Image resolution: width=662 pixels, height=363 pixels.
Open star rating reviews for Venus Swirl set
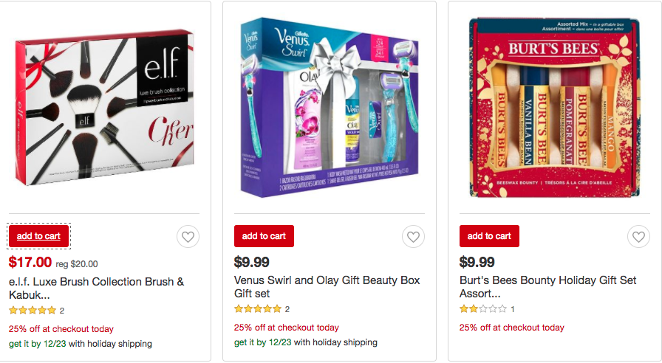(262, 309)
